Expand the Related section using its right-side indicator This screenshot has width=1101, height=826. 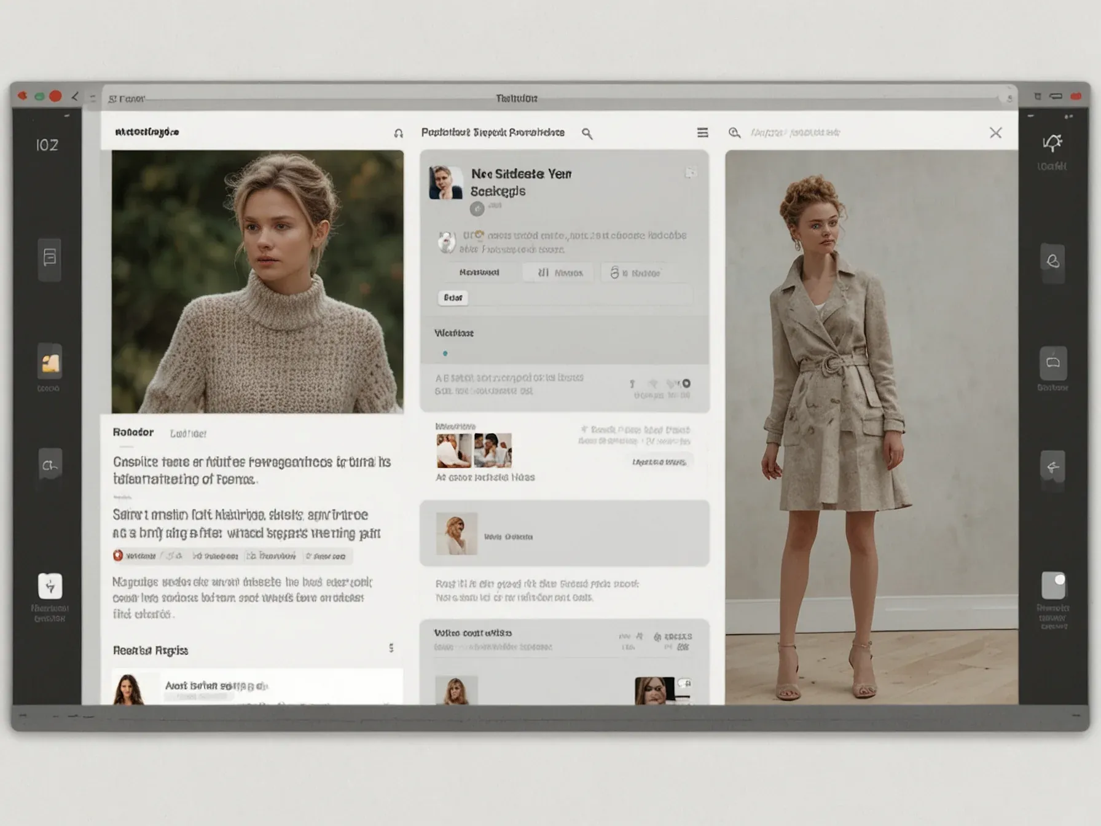click(391, 648)
